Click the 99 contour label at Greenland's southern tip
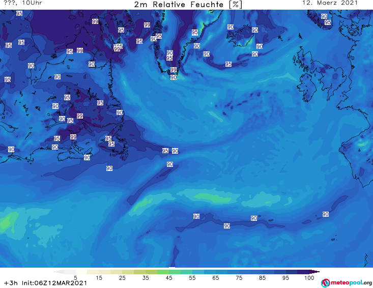This screenshot has width=373, height=288. 174,70
